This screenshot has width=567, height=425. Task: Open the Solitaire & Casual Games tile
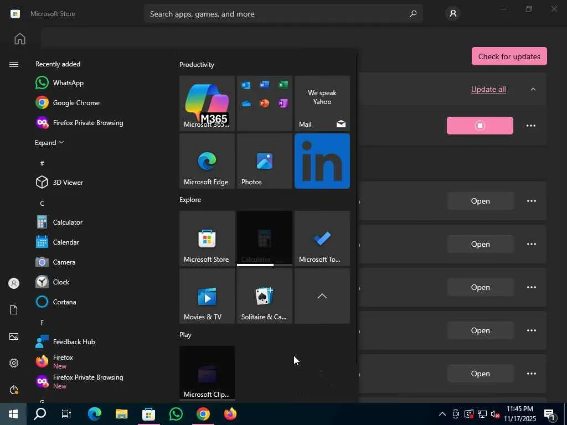264,296
